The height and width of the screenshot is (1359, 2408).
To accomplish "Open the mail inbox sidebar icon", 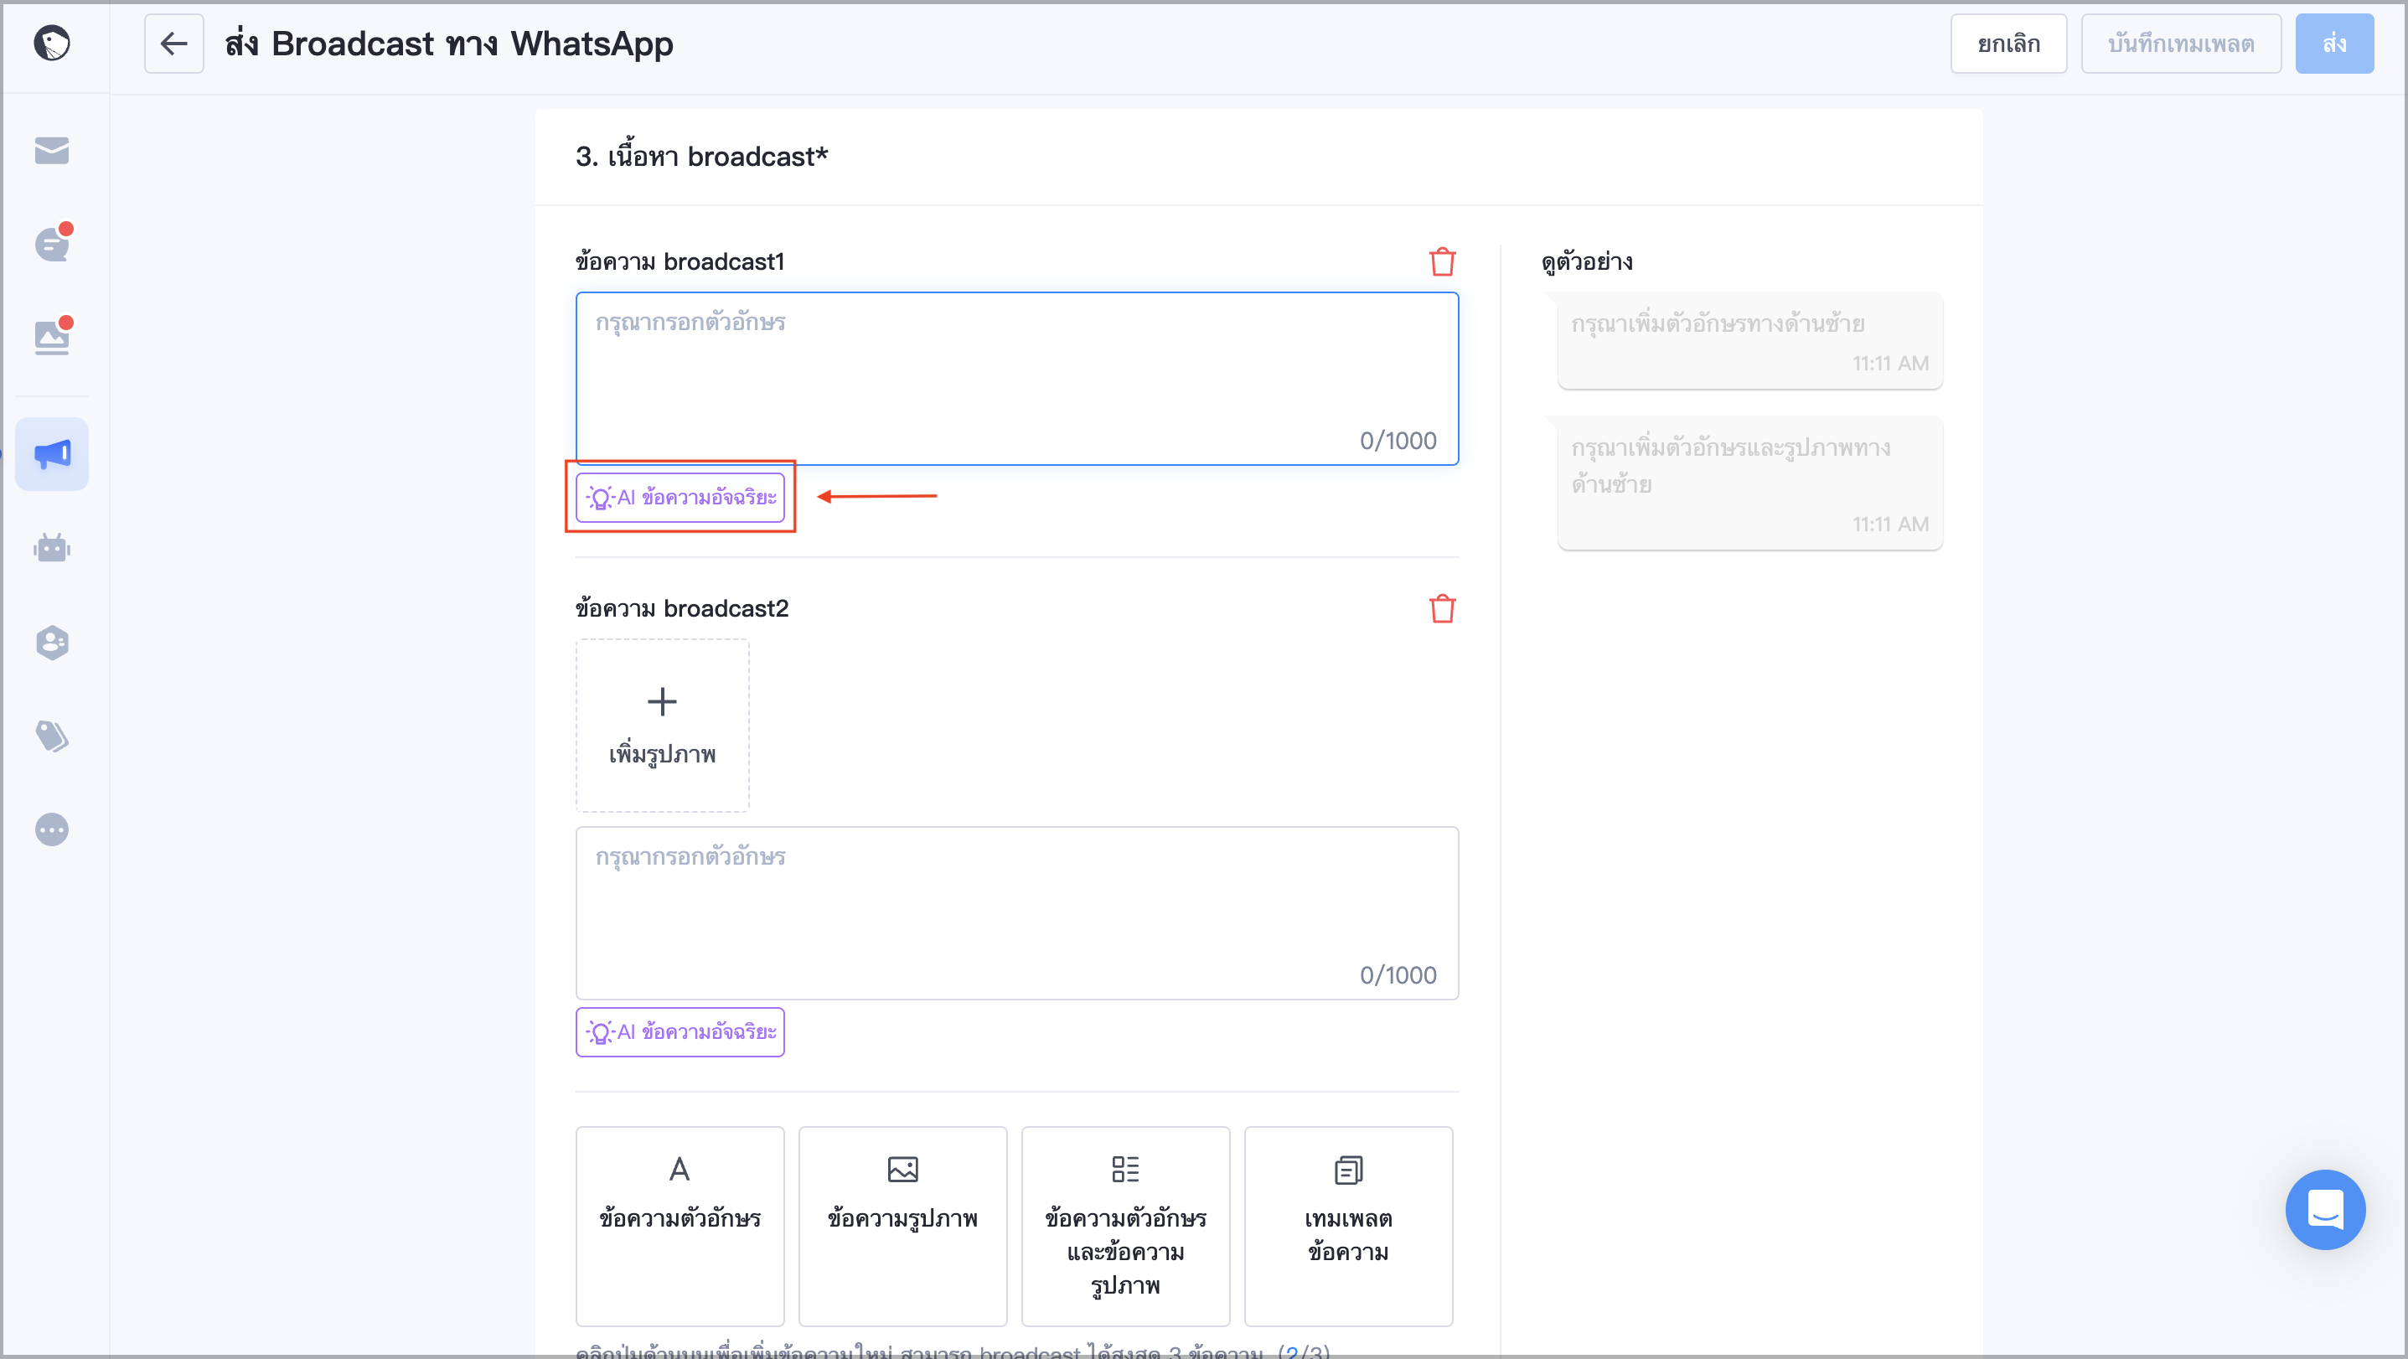I will pyautogui.click(x=51, y=149).
